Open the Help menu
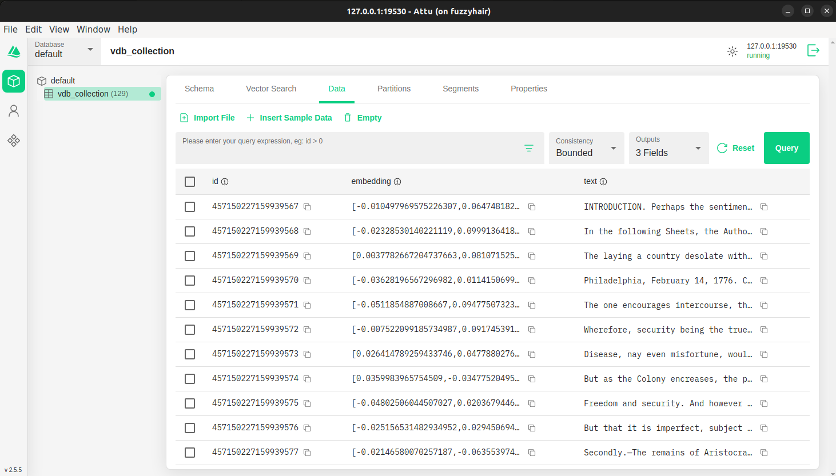This screenshot has height=476, width=836. coord(128,29)
